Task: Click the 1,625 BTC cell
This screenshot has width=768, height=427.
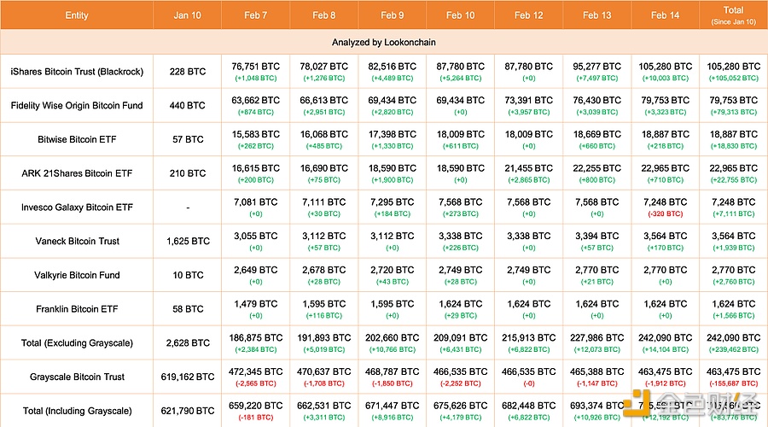Action: [x=188, y=241]
